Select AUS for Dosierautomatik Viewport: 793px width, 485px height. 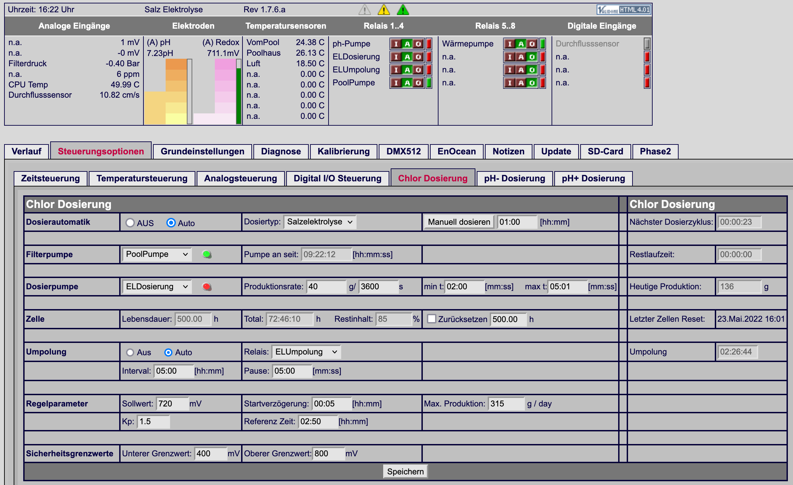[130, 223]
